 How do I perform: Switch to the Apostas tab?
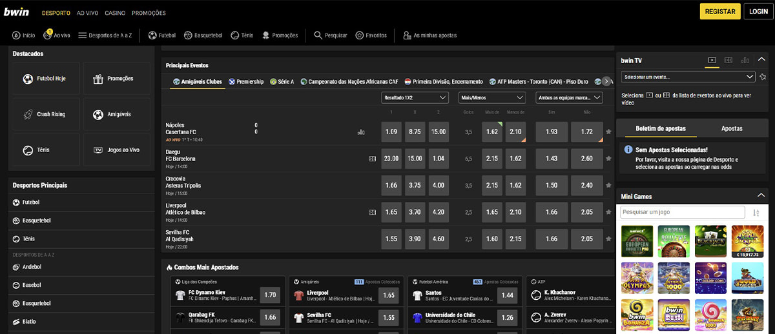(732, 128)
